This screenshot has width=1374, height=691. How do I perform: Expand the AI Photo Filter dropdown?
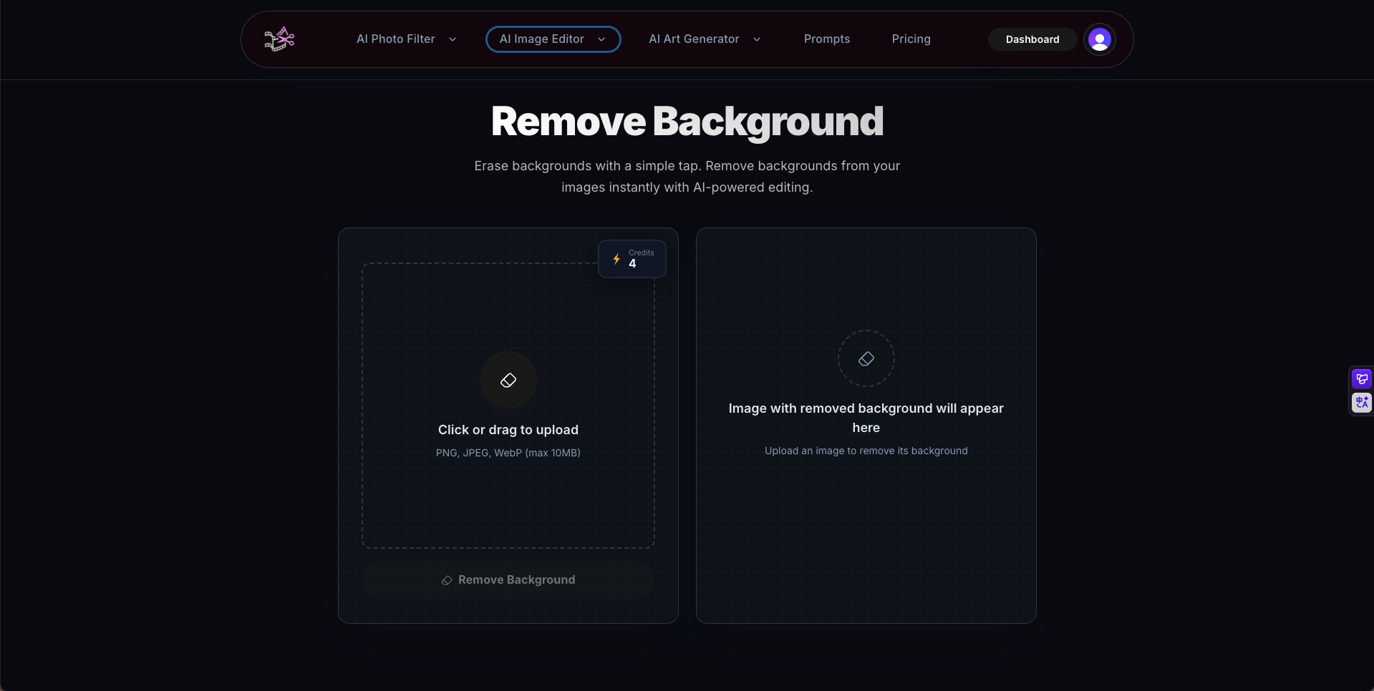click(406, 39)
